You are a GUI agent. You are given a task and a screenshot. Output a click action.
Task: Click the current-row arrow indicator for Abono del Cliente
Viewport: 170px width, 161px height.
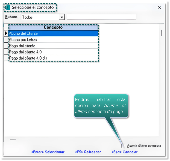coord(6,34)
